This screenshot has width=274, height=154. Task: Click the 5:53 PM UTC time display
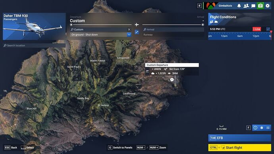218,29
